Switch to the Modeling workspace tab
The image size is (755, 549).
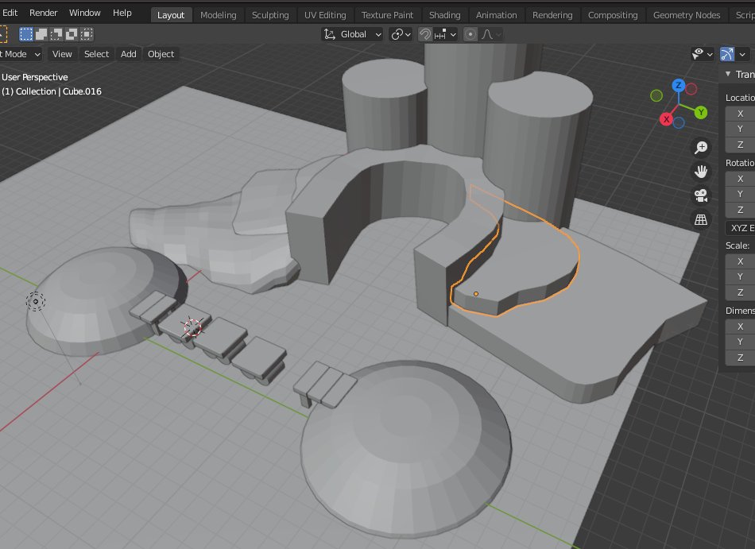[x=218, y=15]
